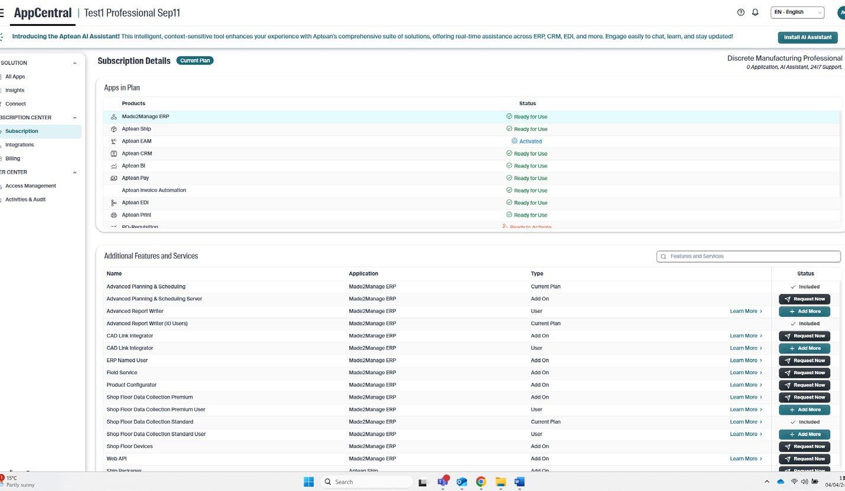Click the Activated status icon for Aptean EAM

click(x=515, y=141)
